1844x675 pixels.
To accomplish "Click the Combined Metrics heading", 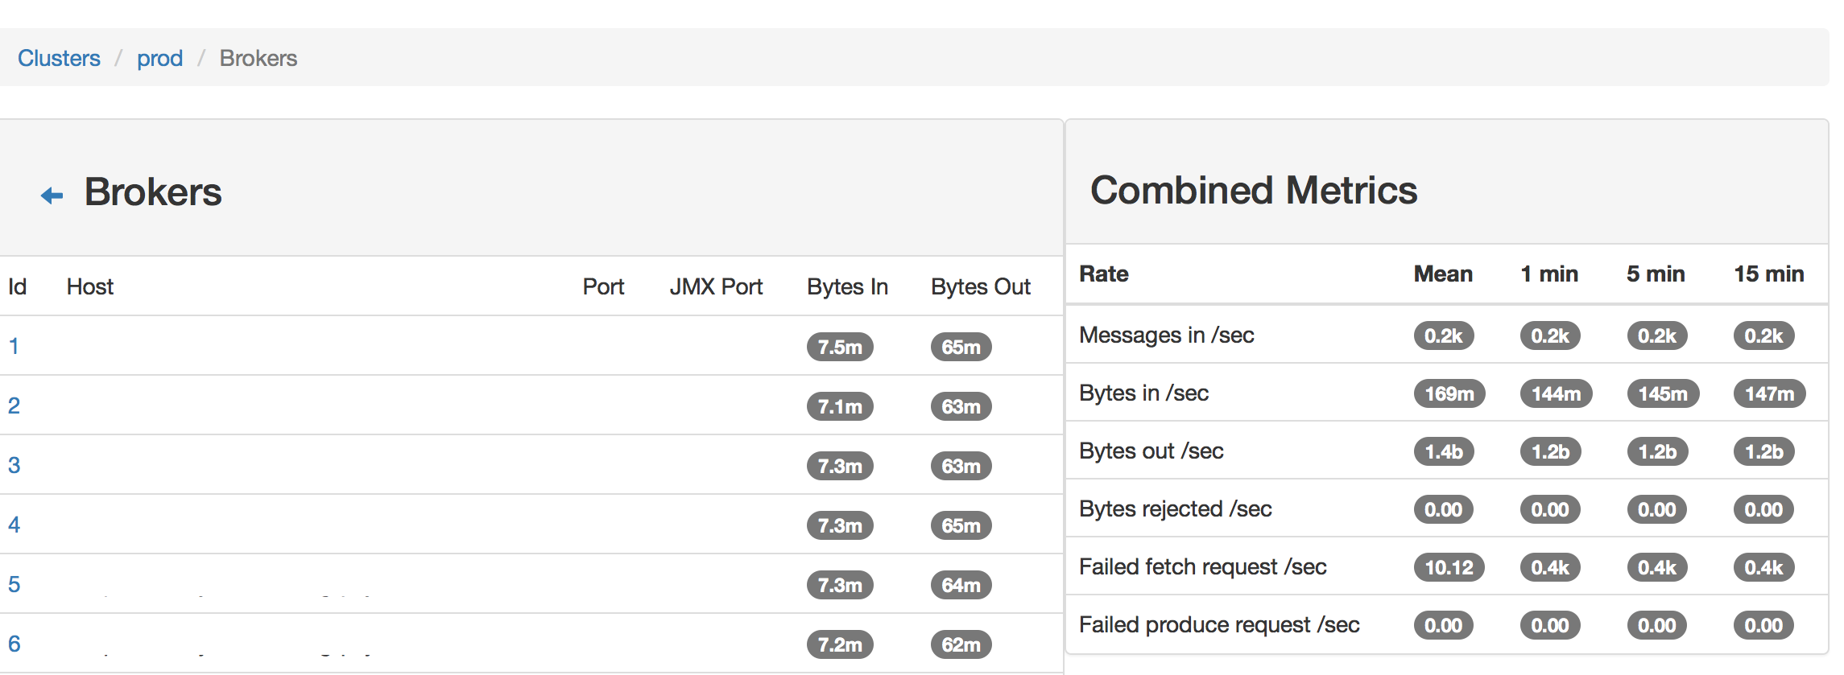I will pyautogui.click(x=1254, y=191).
